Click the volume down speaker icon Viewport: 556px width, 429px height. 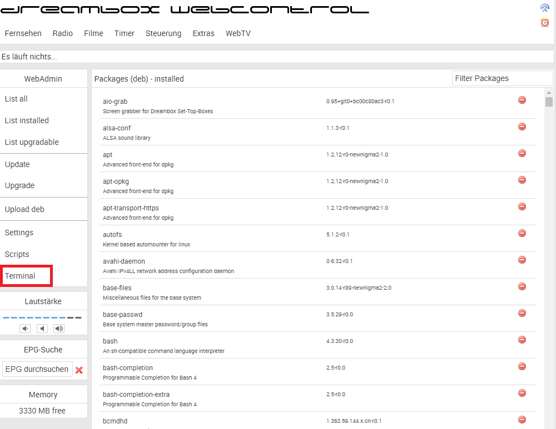click(25, 329)
